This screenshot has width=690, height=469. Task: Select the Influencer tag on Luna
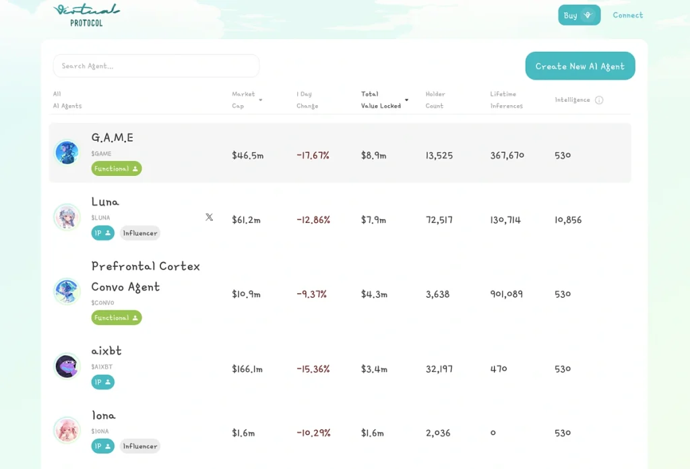140,233
